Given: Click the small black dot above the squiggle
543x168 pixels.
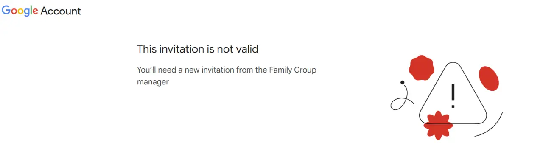Looking at the screenshot, I should click(402, 82).
